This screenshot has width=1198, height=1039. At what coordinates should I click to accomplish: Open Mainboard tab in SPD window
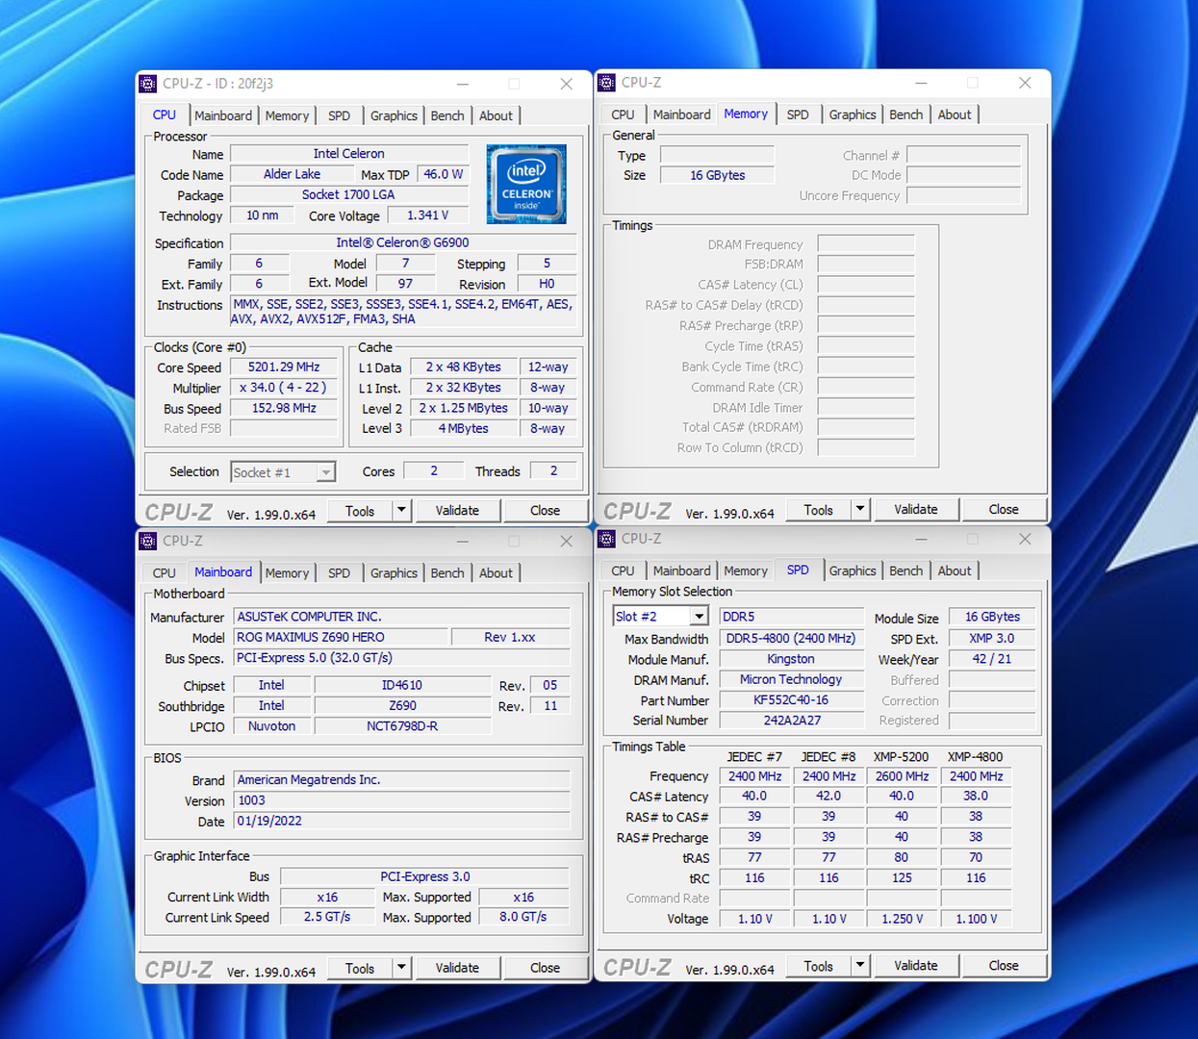point(681,570)
